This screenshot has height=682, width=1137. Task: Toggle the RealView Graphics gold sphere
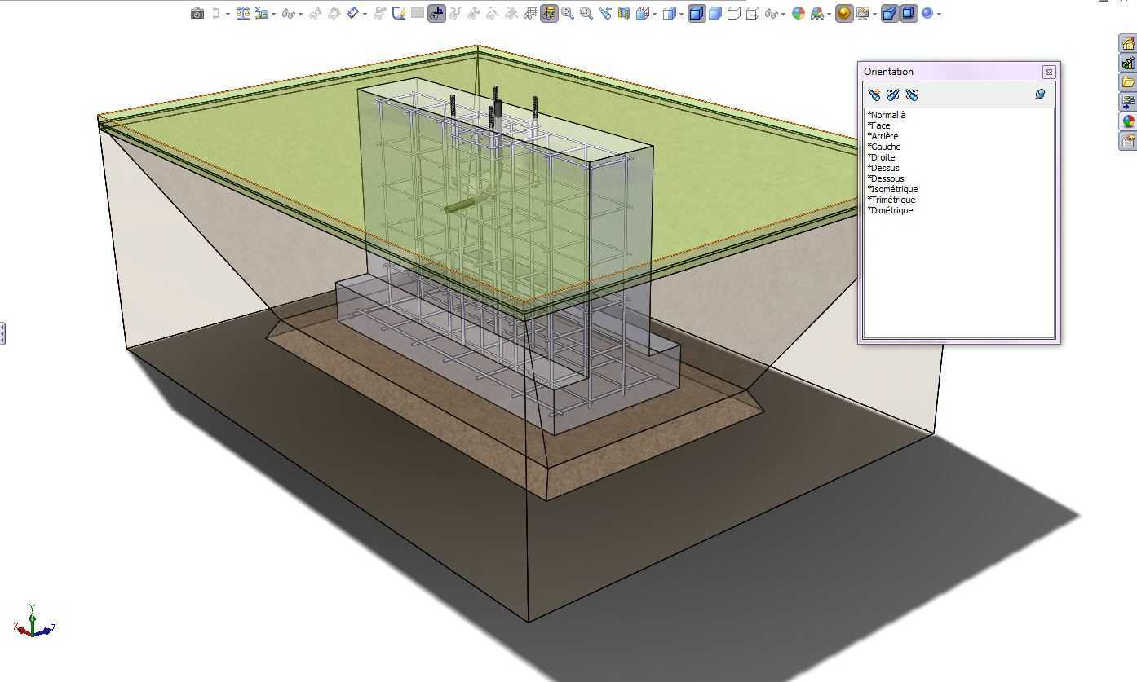pyautogui.click(x=844, y=13)
